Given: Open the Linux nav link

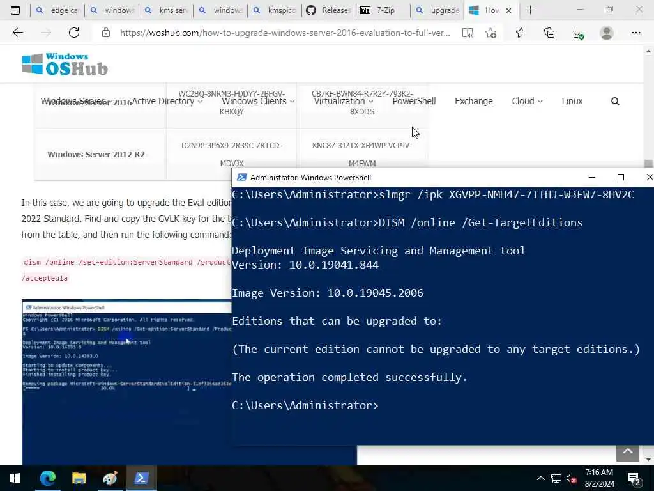Looking at the screenshot, I should coord(572,101).
